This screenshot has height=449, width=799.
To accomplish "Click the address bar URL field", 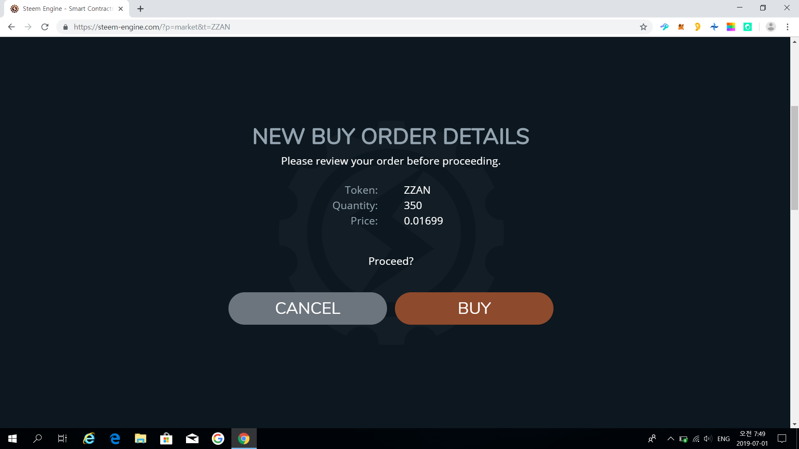I will tap(354, 27).
